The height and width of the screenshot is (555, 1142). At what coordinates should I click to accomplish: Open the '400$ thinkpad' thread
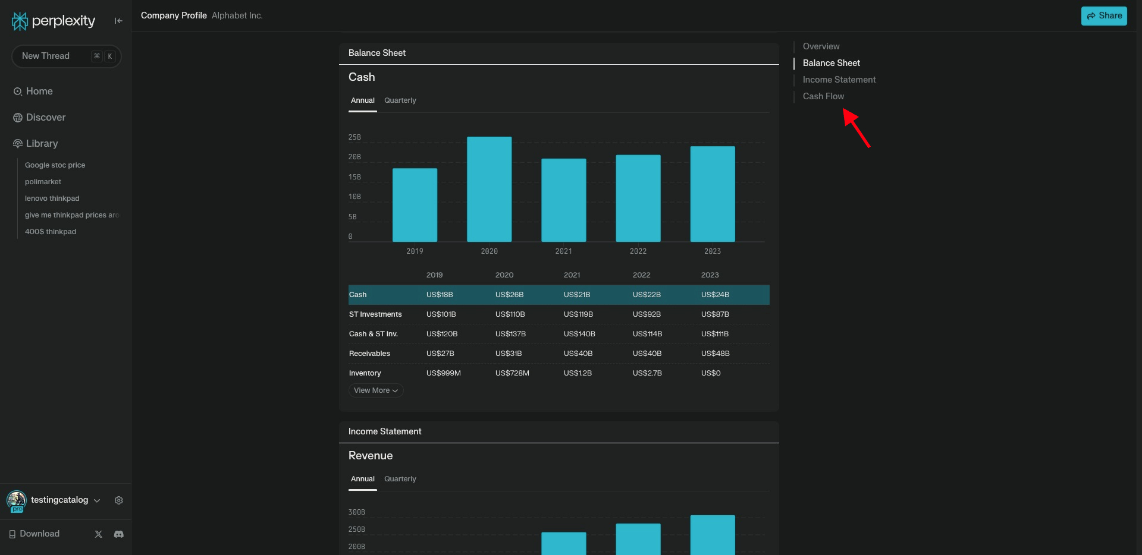(51, 232)
